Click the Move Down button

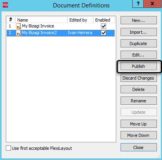(x=139, y=135)
